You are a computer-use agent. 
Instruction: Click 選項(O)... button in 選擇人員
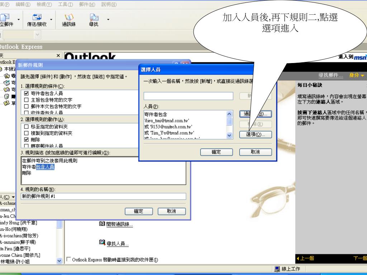(x=255, y=135)
